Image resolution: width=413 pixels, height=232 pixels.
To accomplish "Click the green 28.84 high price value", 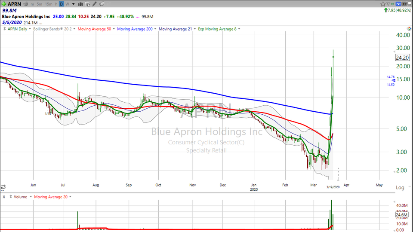I will click(71, 17).
